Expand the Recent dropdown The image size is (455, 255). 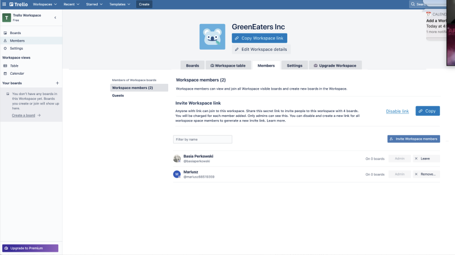(x=72, y=4)
